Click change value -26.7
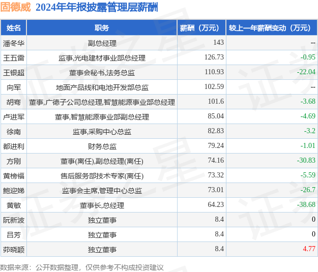The height and width of the screenshot is (272, 318). tap(308, 190)
